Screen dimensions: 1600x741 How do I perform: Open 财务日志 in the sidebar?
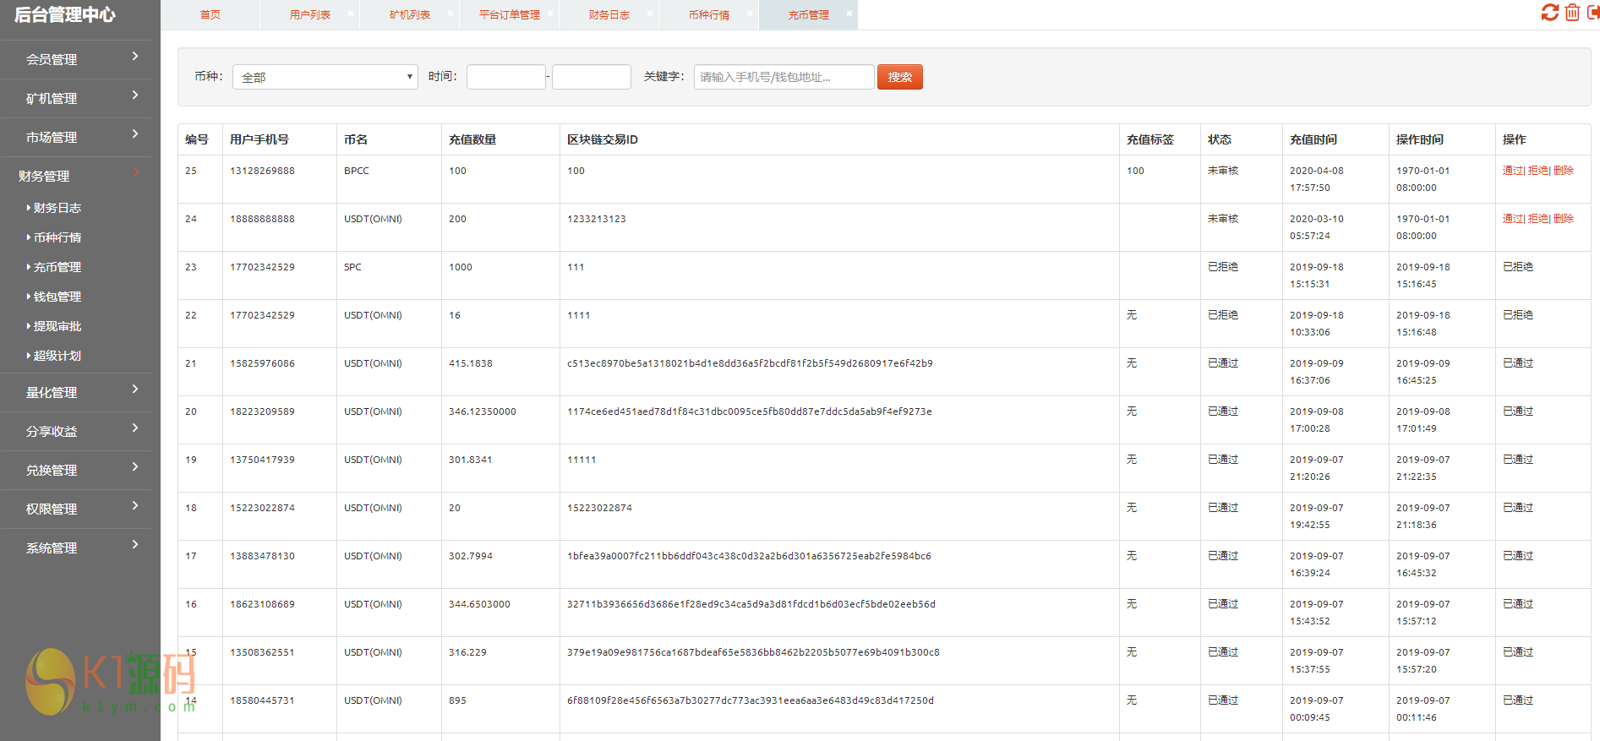(57, 208)
